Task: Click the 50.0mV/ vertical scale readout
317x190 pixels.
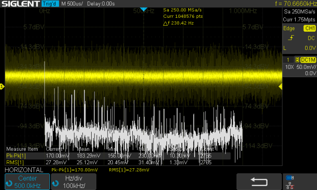Action: point(306,67)
